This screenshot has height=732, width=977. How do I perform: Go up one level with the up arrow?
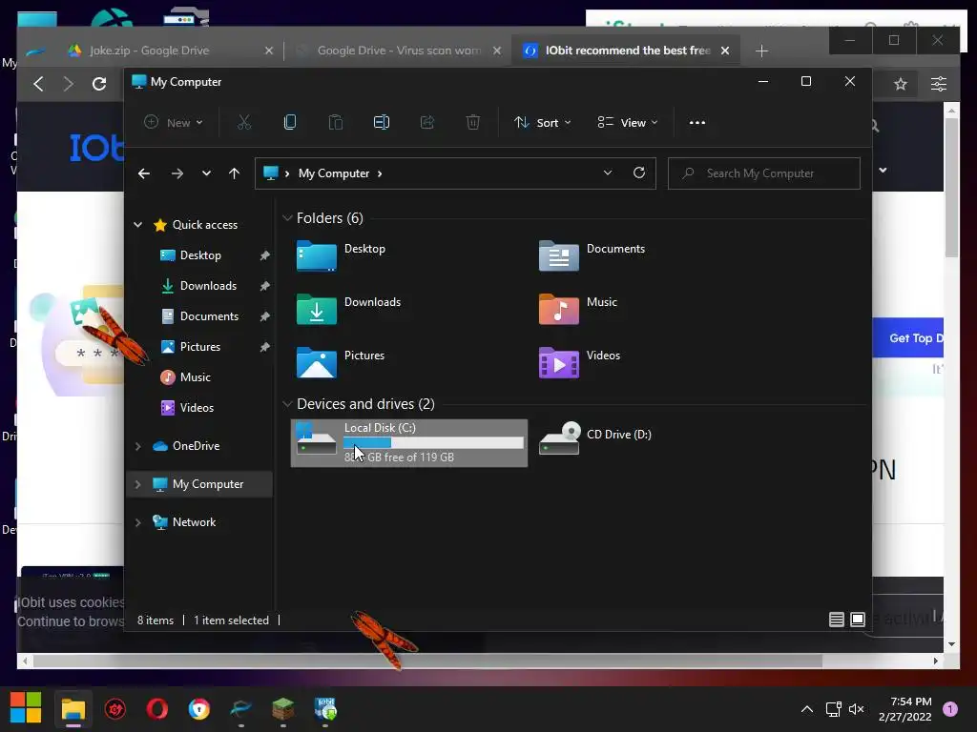click(x=235, y=173)
